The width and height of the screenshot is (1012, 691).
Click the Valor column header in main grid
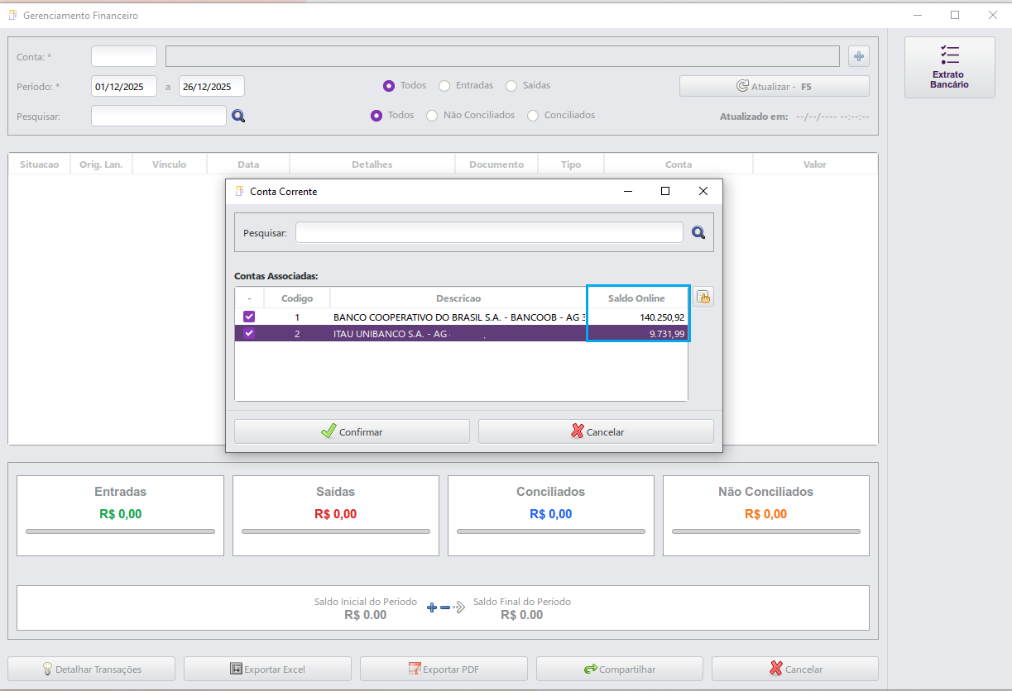point(815,164)
